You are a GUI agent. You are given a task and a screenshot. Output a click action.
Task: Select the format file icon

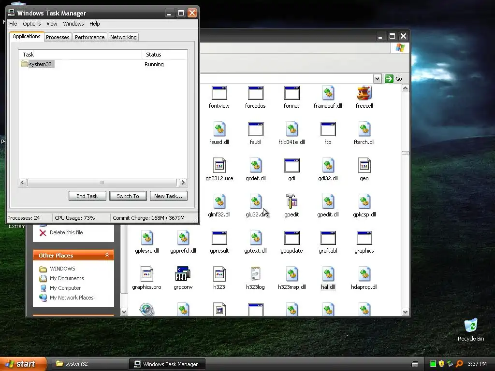(x=291, y=93)
